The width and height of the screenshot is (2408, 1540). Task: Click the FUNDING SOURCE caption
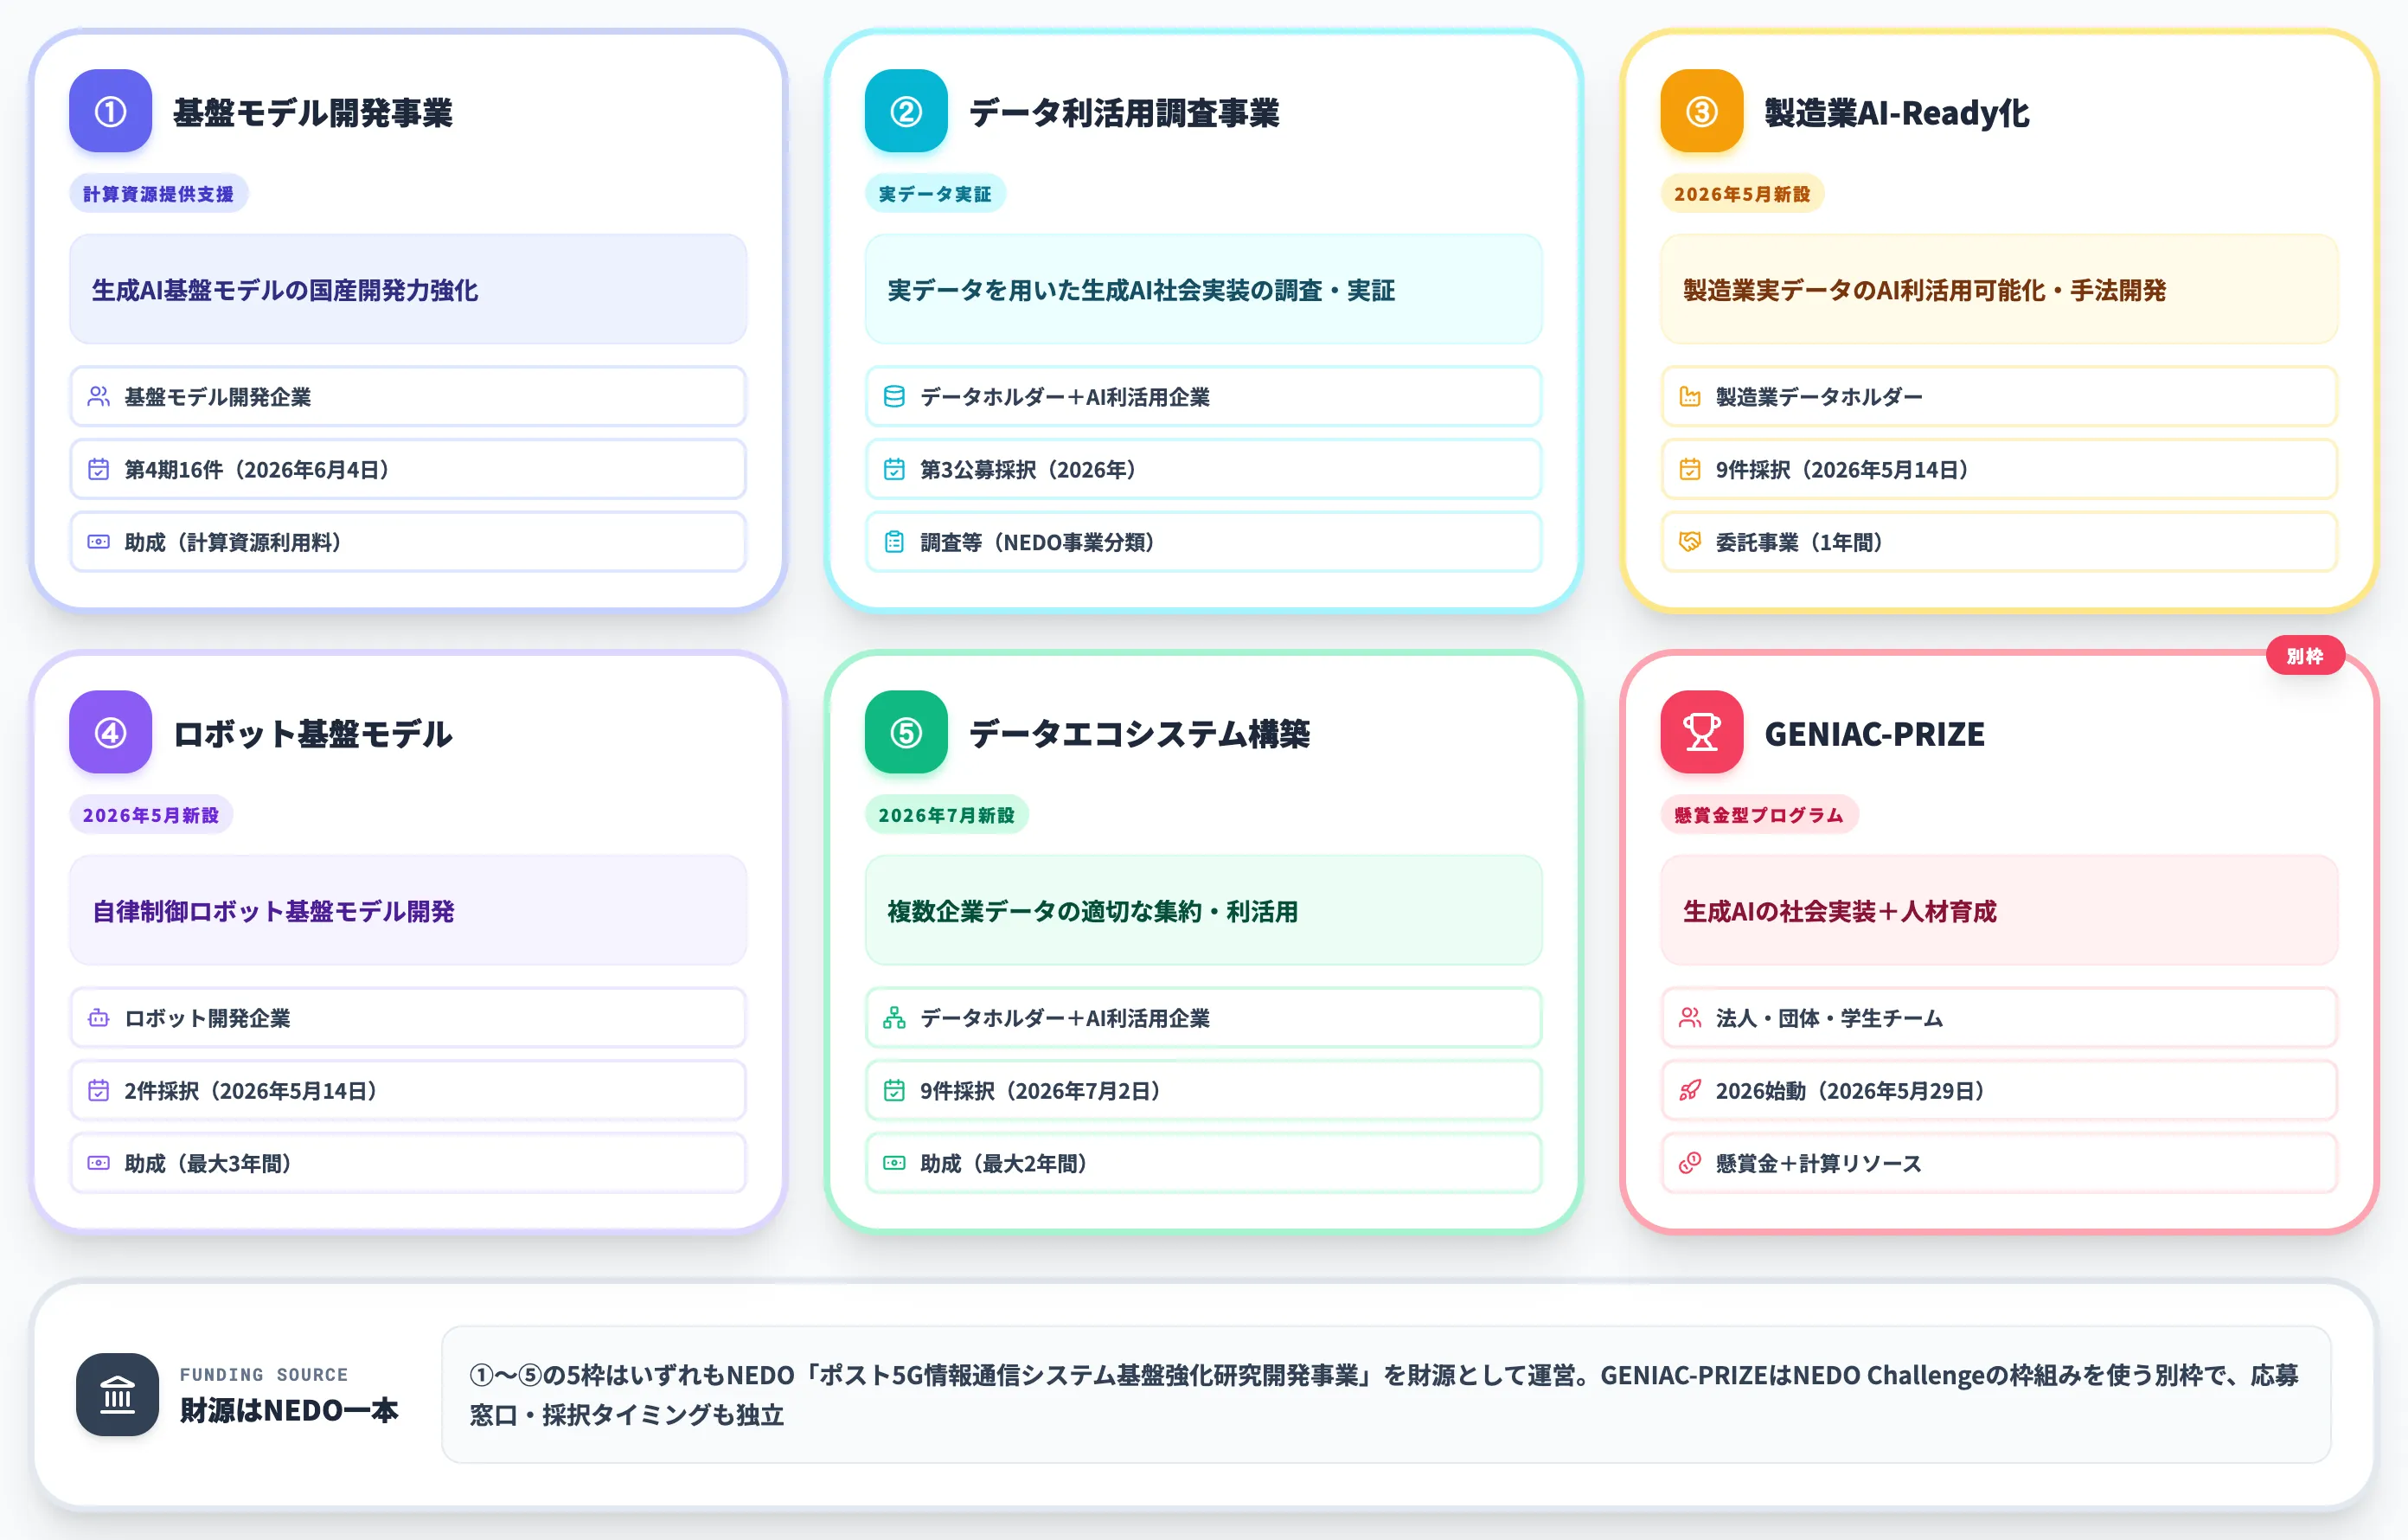(x=264, y=1375)
